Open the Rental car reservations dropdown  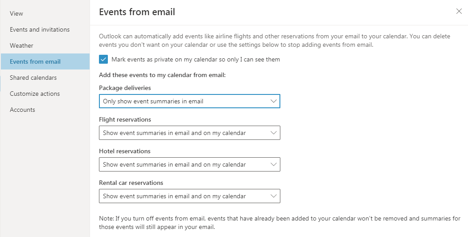tap(189, 196)
